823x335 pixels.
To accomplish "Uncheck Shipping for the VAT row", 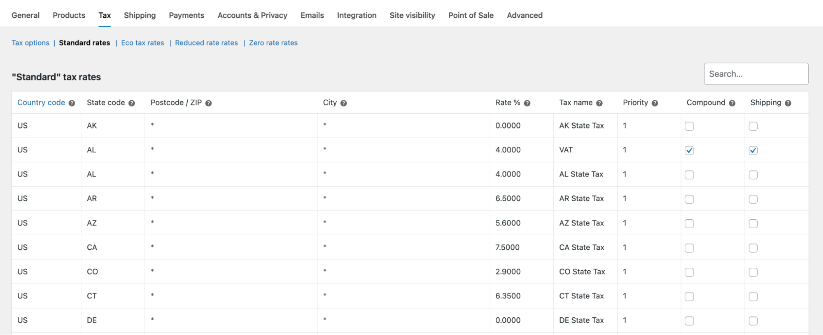I will coord(753,150).
